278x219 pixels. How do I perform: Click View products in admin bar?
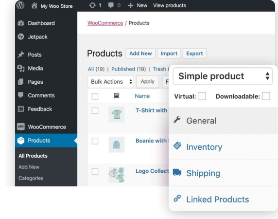(170, 6)
